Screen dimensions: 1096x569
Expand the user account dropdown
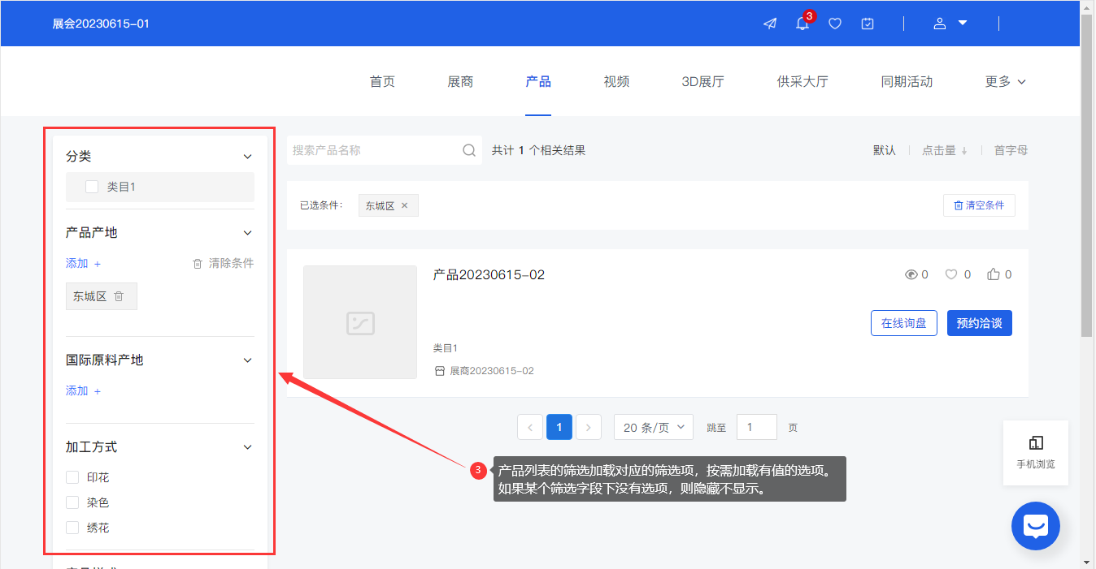point(950,24)
